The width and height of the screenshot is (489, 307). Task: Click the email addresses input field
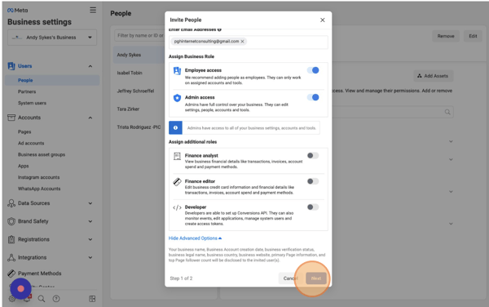tap(249, 42)
